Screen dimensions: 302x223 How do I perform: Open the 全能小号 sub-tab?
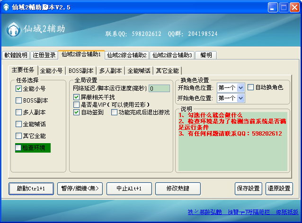(x=52, y=71)
